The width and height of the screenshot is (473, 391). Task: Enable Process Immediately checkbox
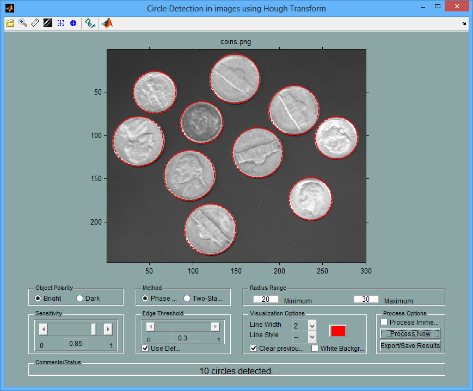coord(384,322)
